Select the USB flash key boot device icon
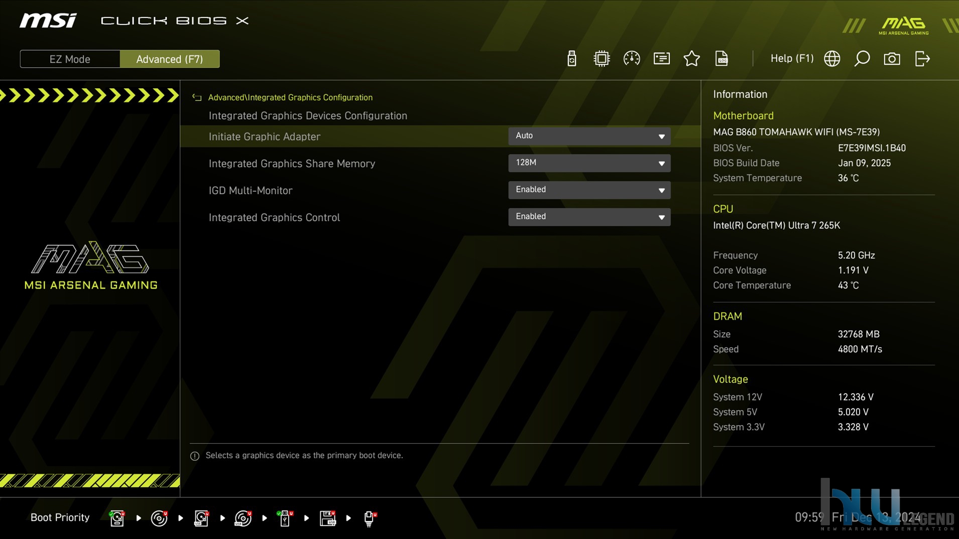 pos(285,518)
